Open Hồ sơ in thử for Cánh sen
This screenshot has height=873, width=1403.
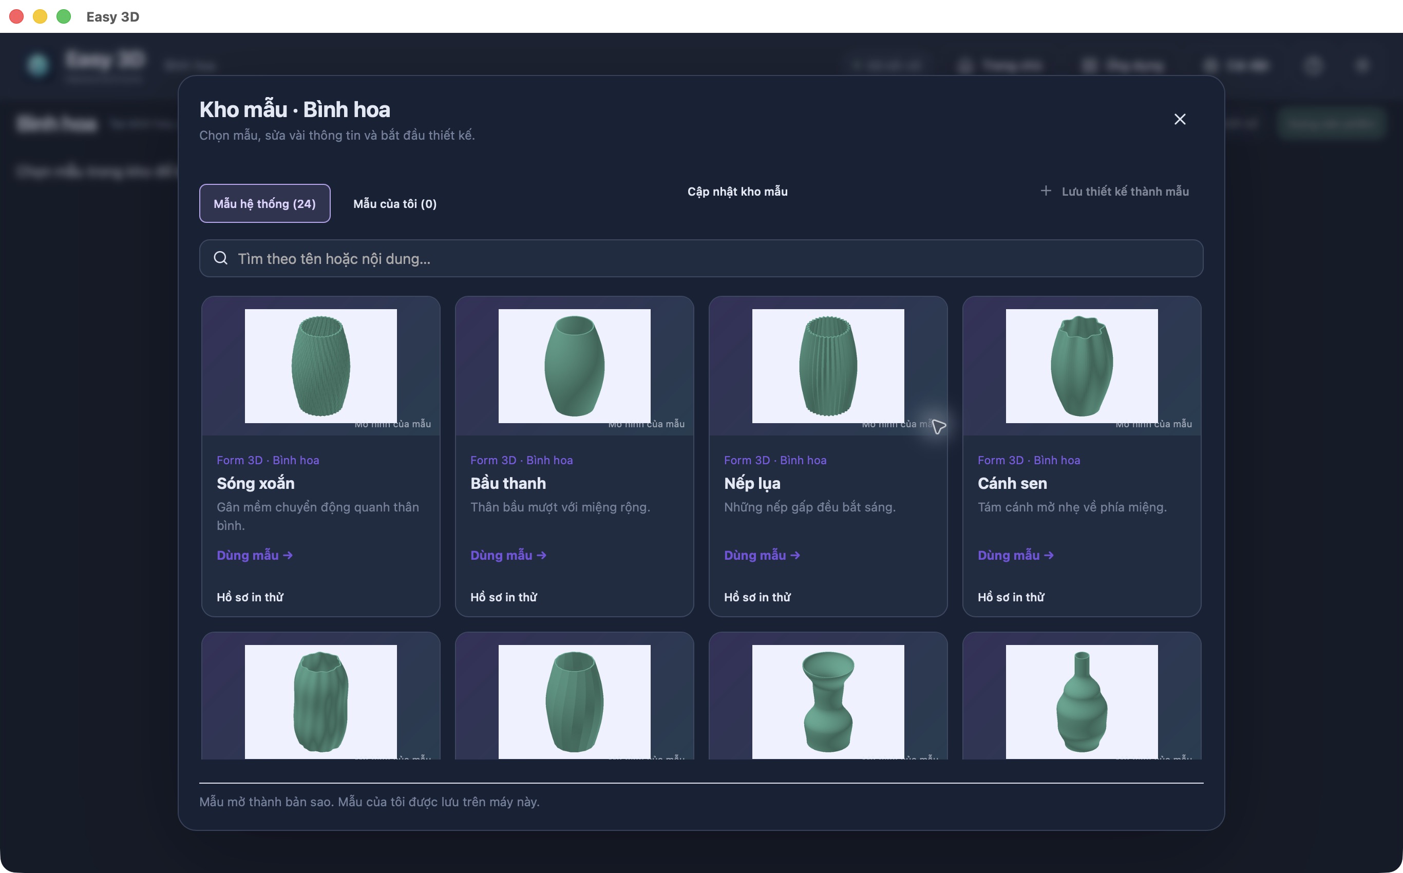pyautogui.click(x=1011, y=597)
